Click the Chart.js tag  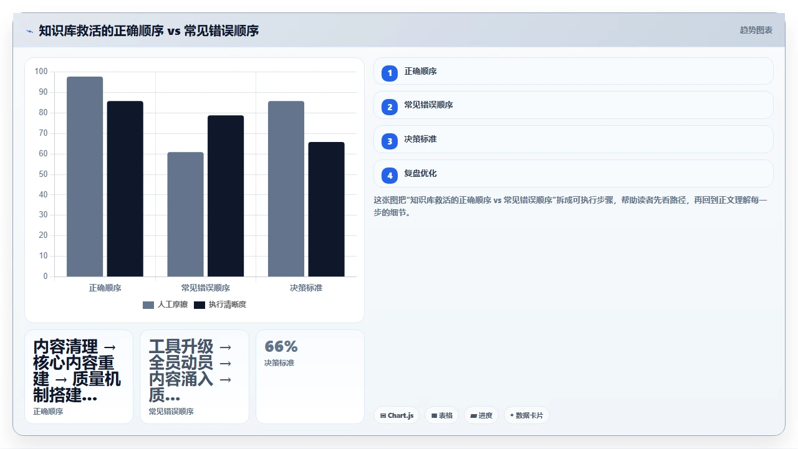click(x=397, y=415)
